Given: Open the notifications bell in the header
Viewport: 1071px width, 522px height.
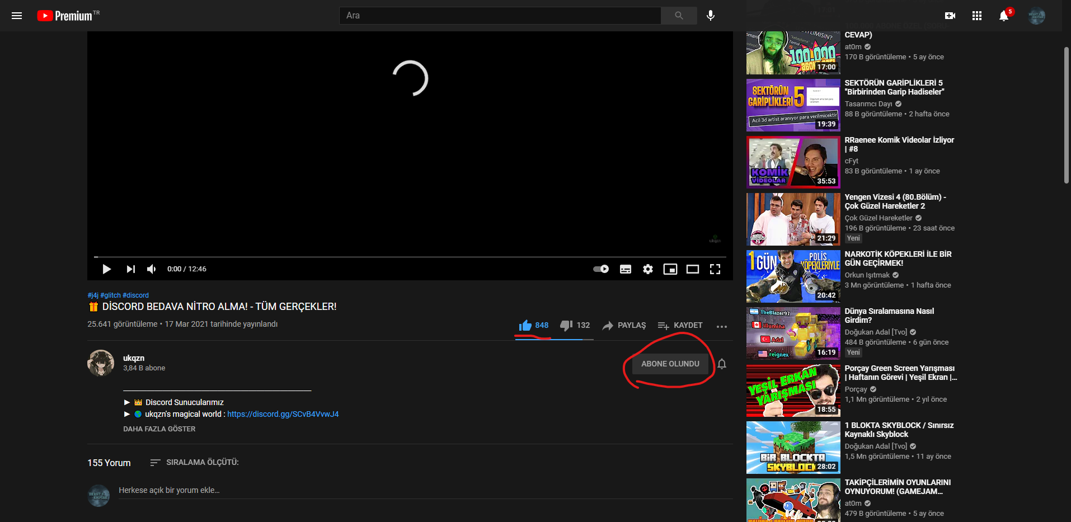Looking at the screenshot, I should pos(1004,16).
